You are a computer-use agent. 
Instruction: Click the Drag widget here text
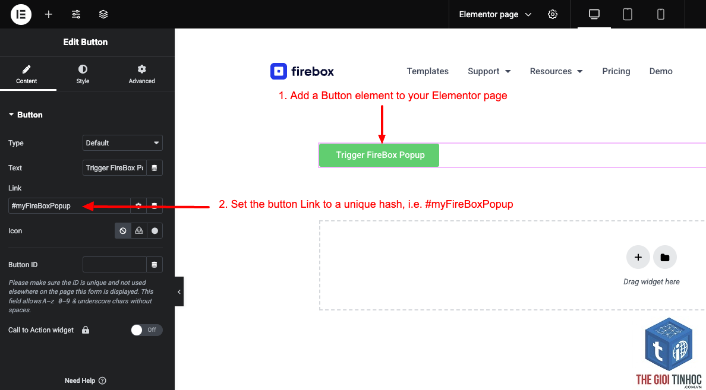click(x=651, y=281)
